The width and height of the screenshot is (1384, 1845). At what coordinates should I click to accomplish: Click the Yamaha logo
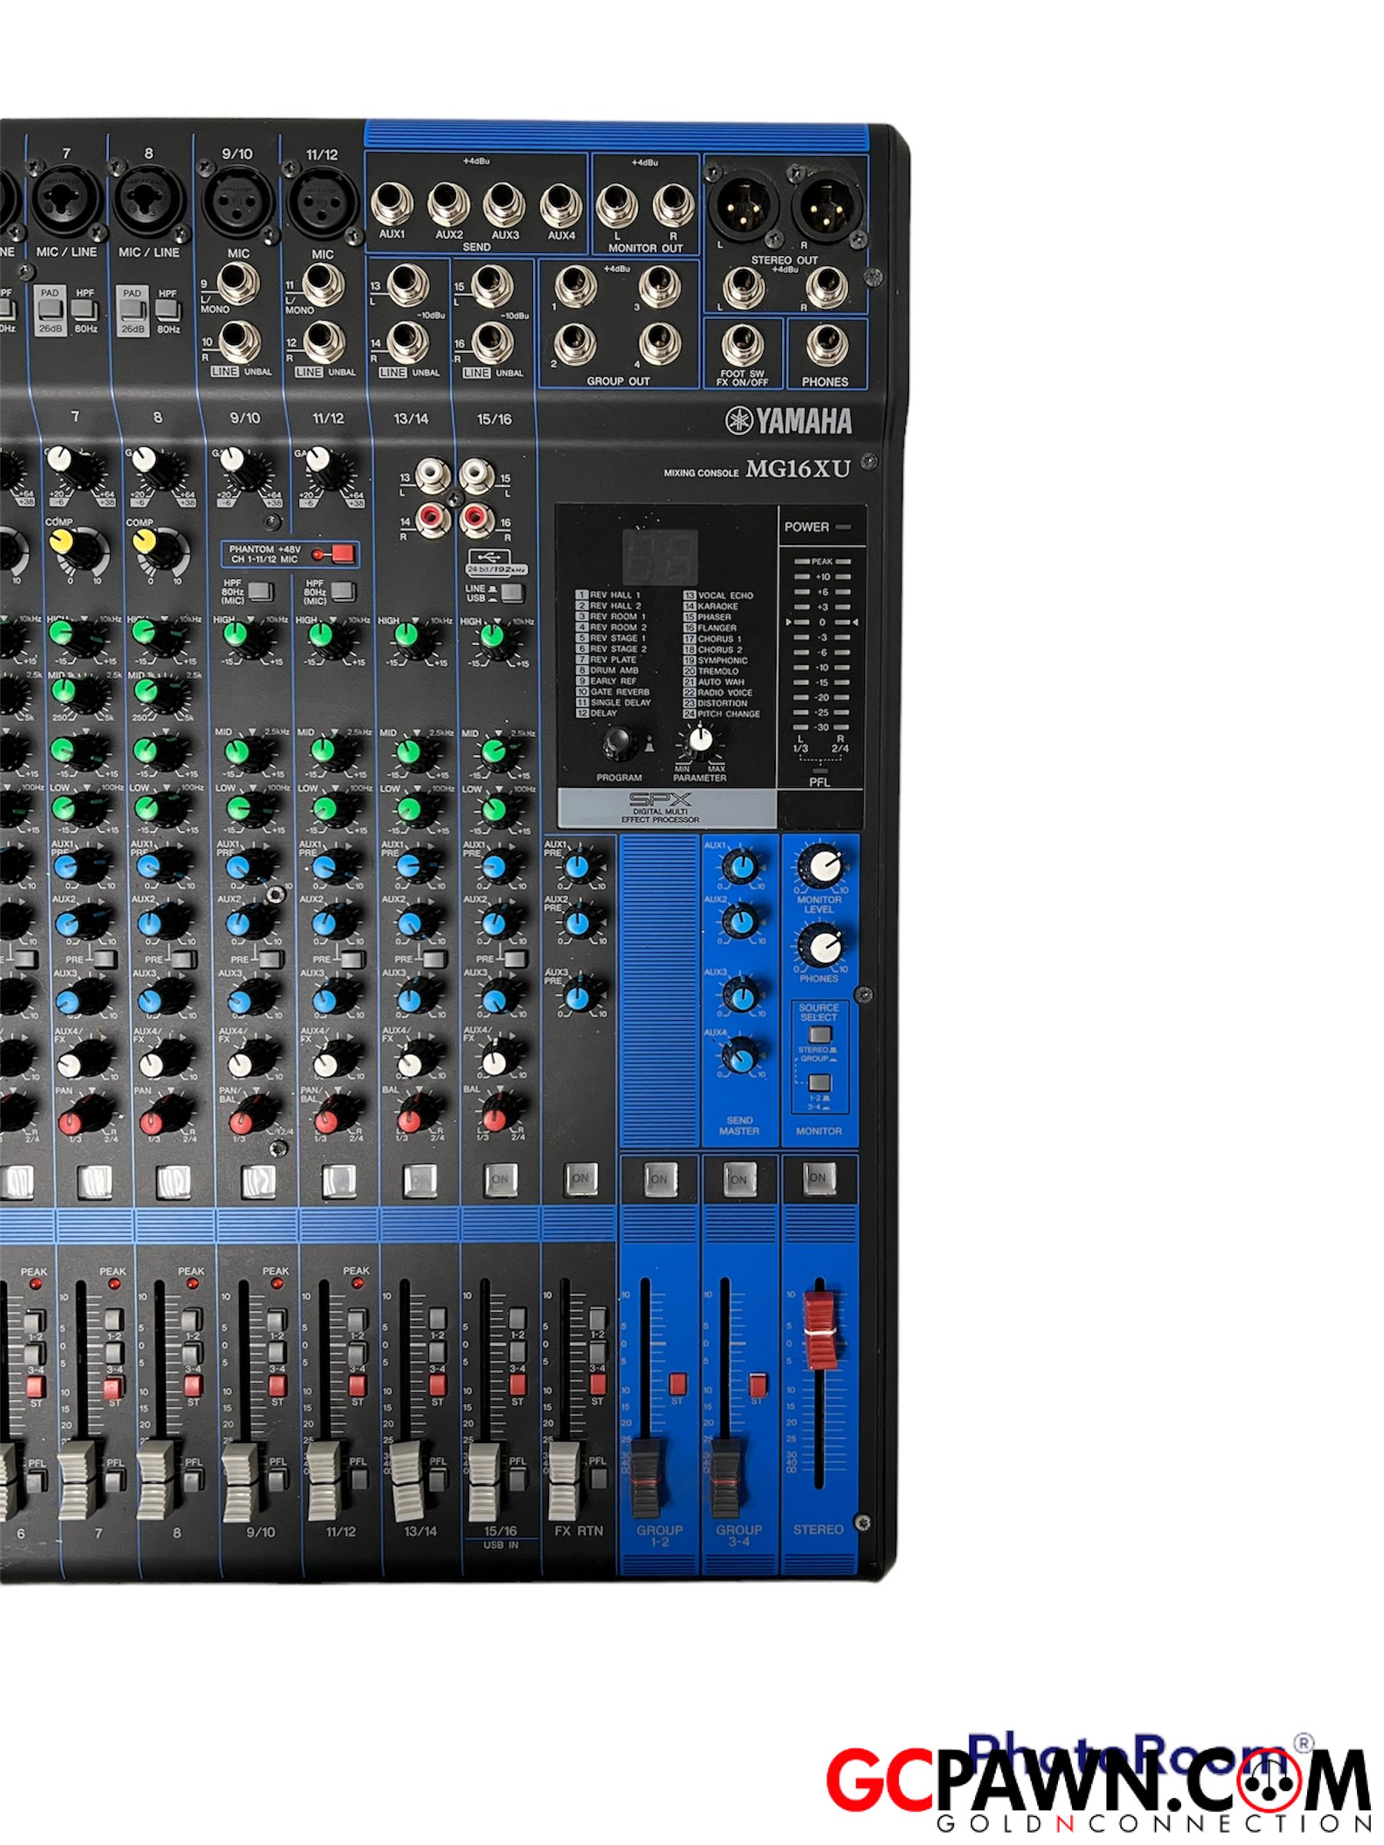pos(788,421)
